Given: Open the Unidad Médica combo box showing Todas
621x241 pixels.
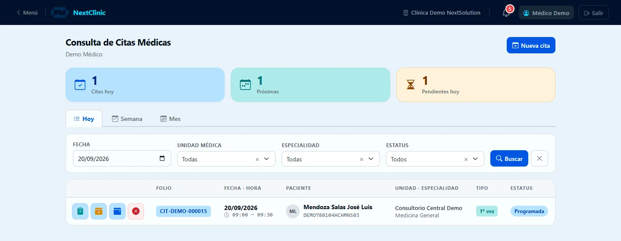Looking at the screenshot, I should tap(226, 159).
